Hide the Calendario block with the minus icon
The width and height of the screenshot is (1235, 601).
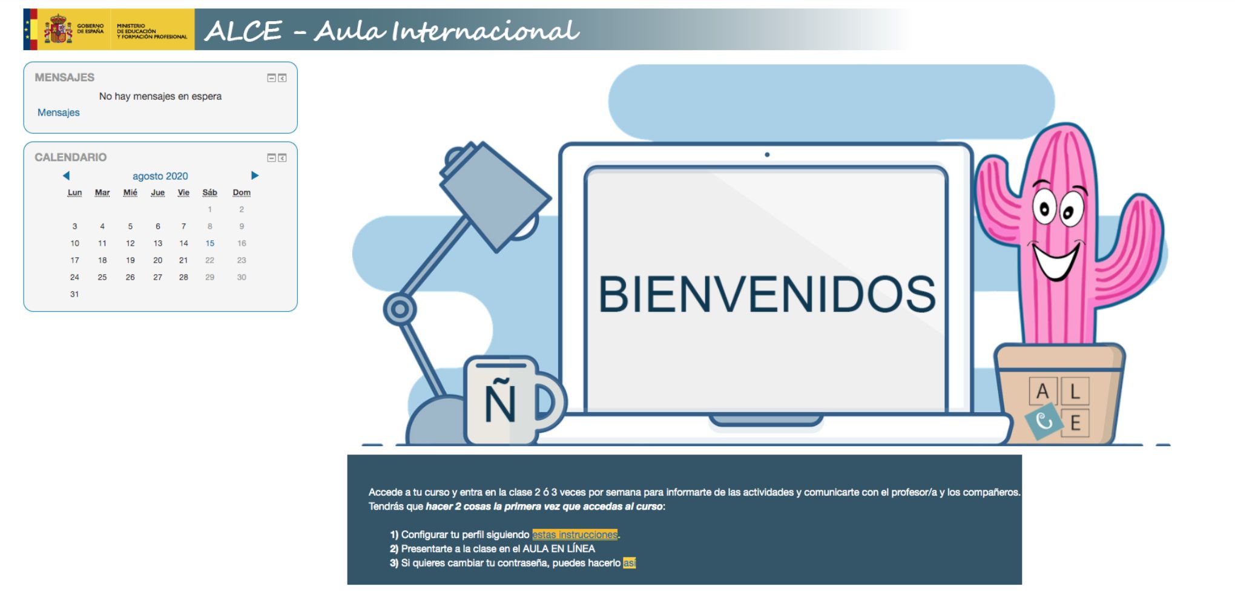[270, 159]
